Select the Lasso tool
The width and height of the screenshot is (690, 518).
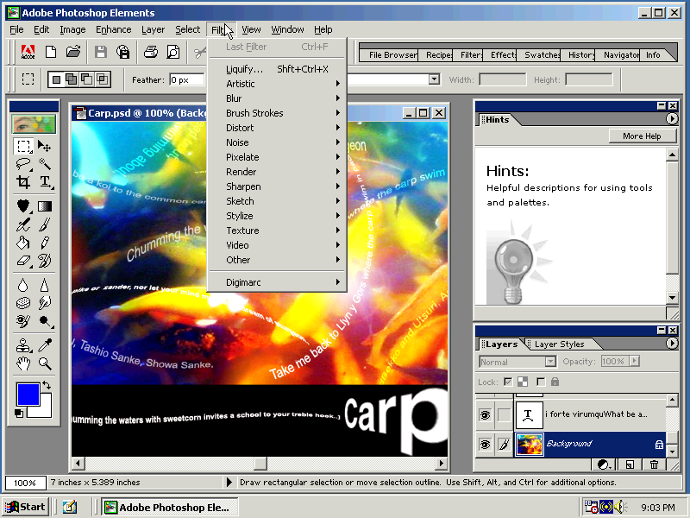(x=23, y=164)
